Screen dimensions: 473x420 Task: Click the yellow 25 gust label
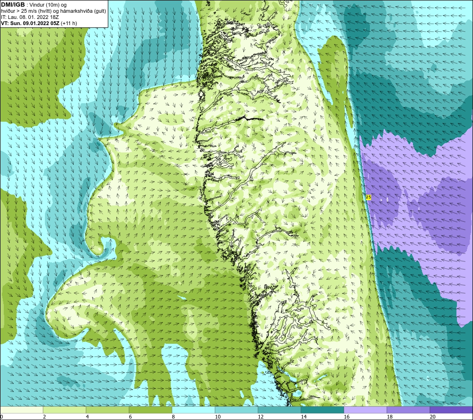(x=368, y=197)
